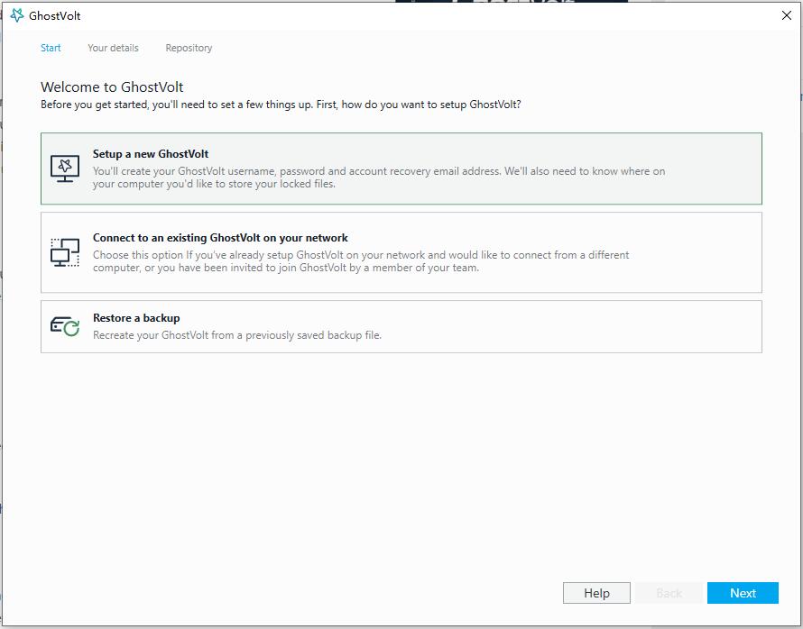Click the GhostVolt star logo in title bar

[x=17, y=15]
